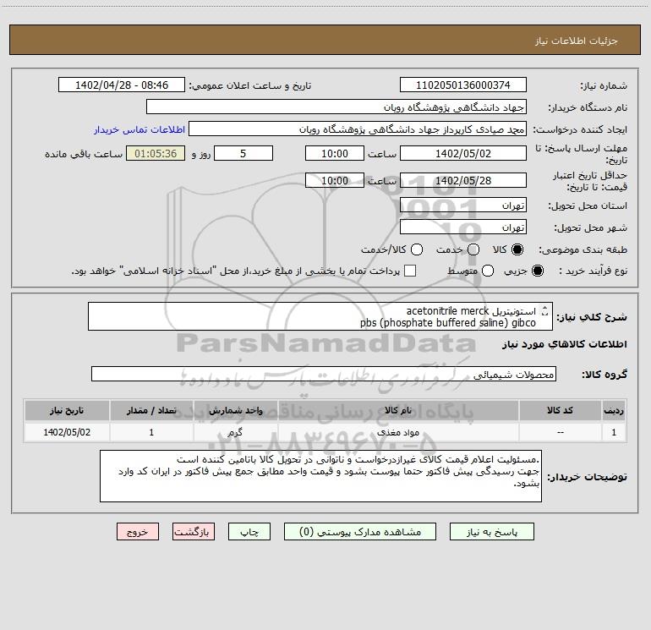Click the کد کالا column header
651x630 pixels.
[560, 410]
